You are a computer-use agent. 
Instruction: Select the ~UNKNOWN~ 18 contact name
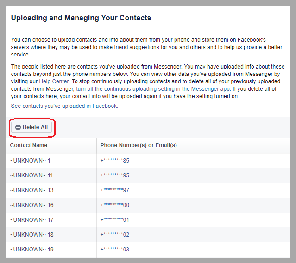click(31, 235)
